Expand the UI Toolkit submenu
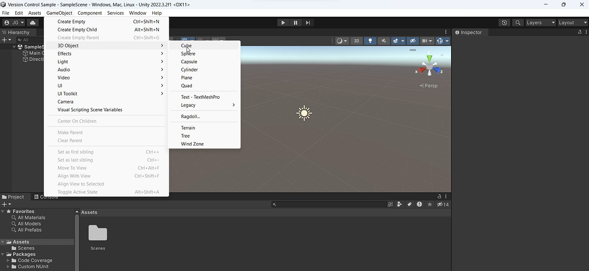The height and width of the screenshot is (271, 589). click(x=107, y=94)
